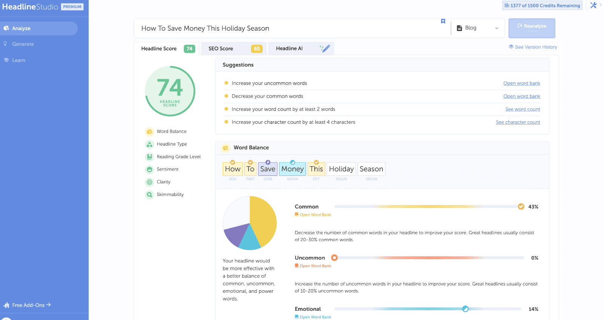Toggle the 'How' word chip
Screen dimensions: 604x320
tap(233, 169)
